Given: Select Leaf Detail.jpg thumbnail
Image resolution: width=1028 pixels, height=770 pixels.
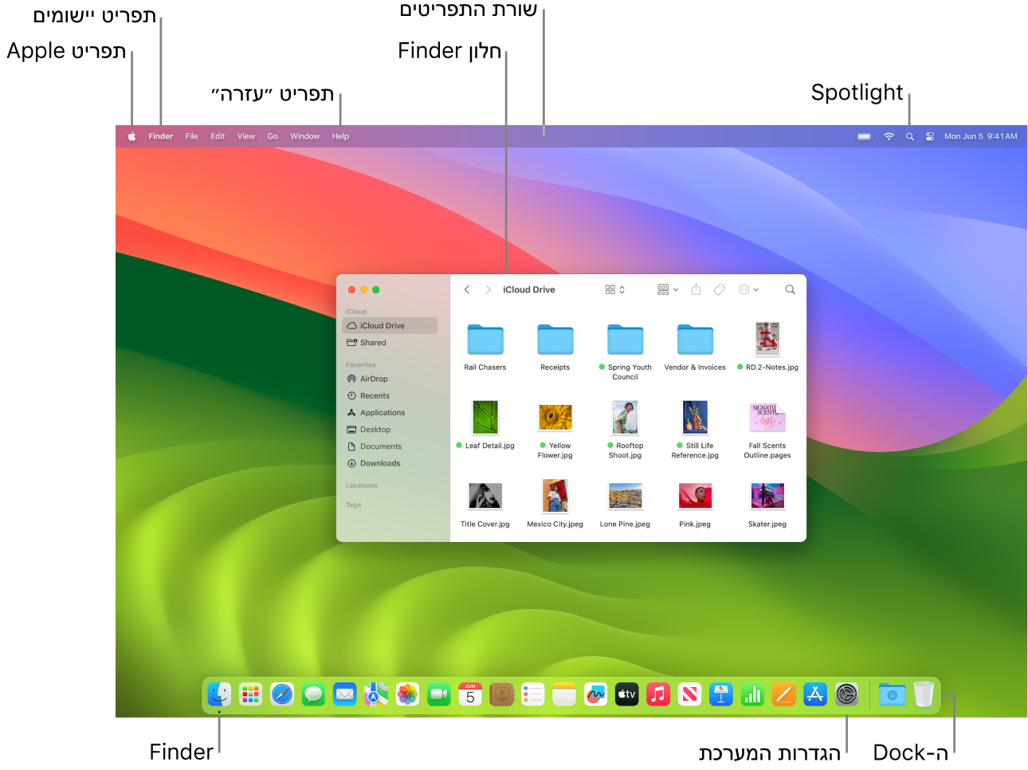Looking at the screenshot, I should [x=485, y=417].
